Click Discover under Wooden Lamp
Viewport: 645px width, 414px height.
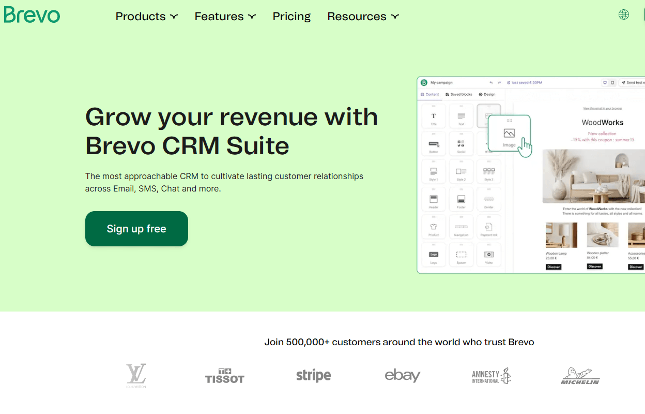[x=554, y=267]
